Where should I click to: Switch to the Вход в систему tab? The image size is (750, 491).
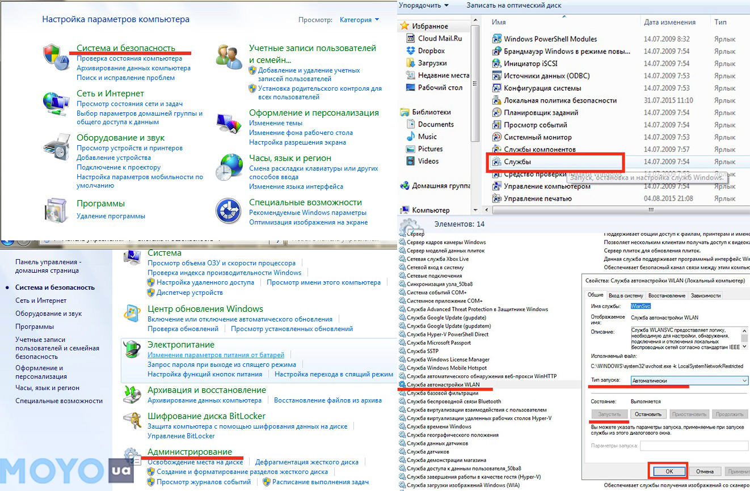click(x=626, y=295)
